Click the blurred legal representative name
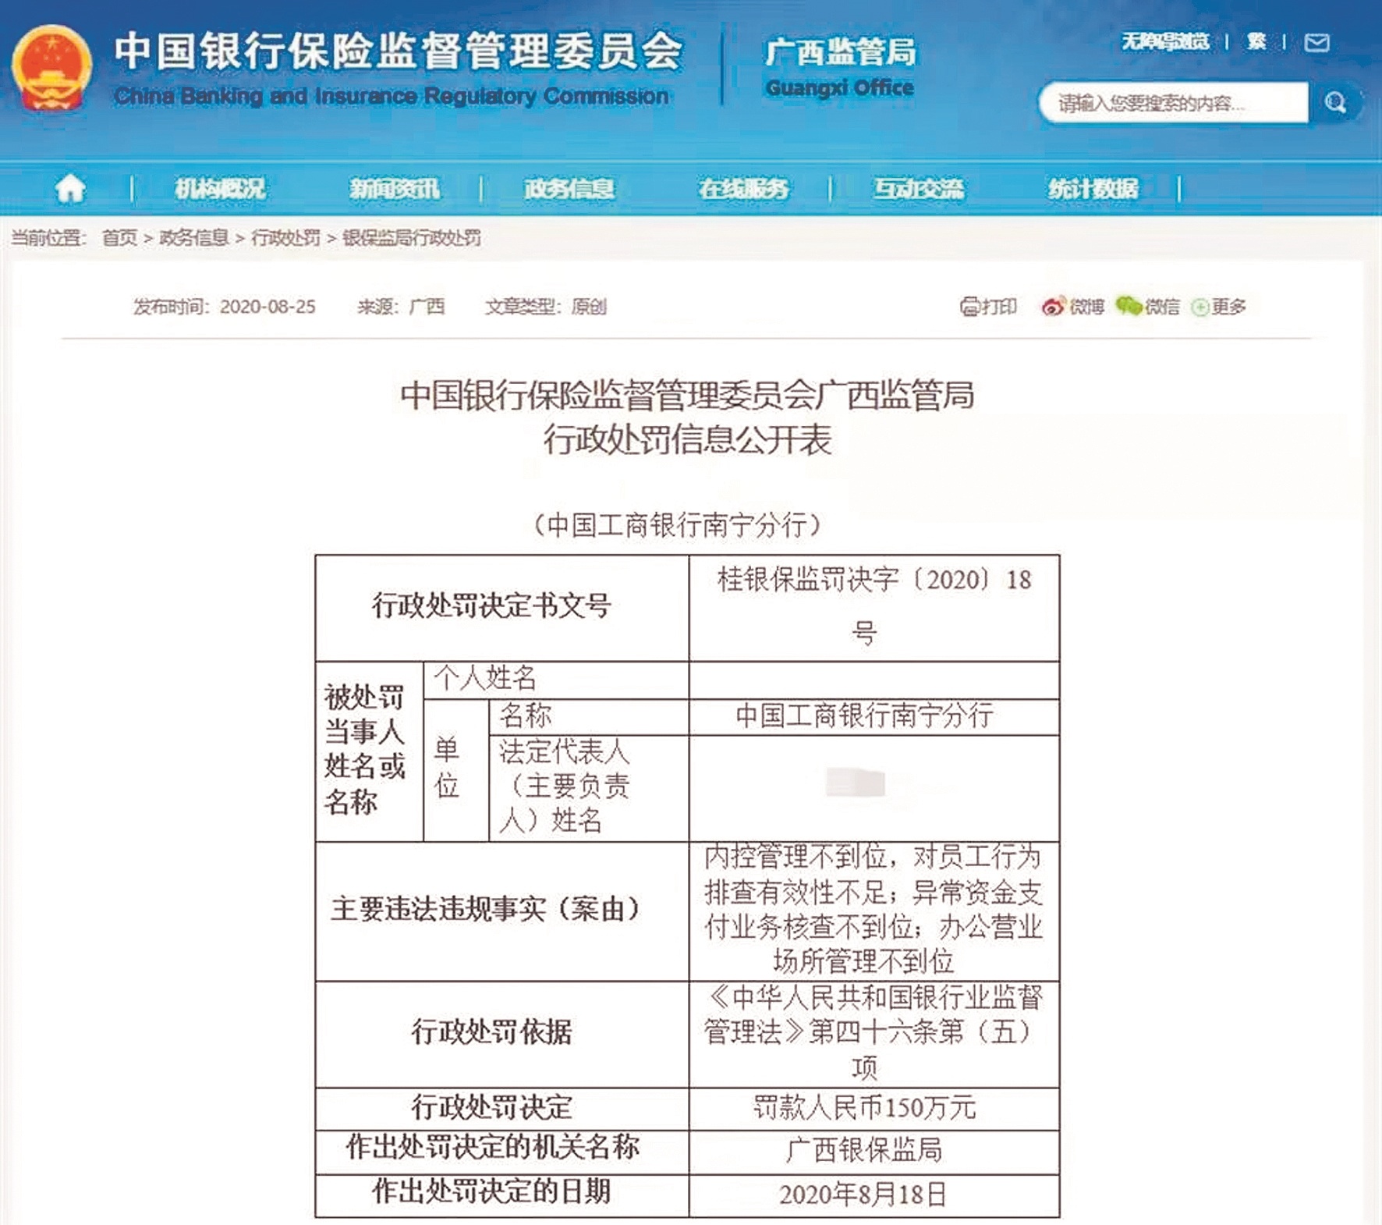1382x1225 pixels. point(856,782)
